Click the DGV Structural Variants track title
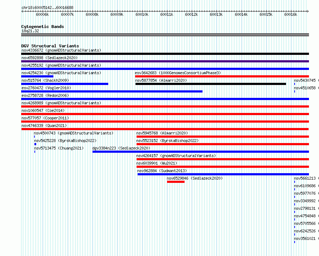Image resolution: width=319 pixels, height=256 pixels. 50,46
